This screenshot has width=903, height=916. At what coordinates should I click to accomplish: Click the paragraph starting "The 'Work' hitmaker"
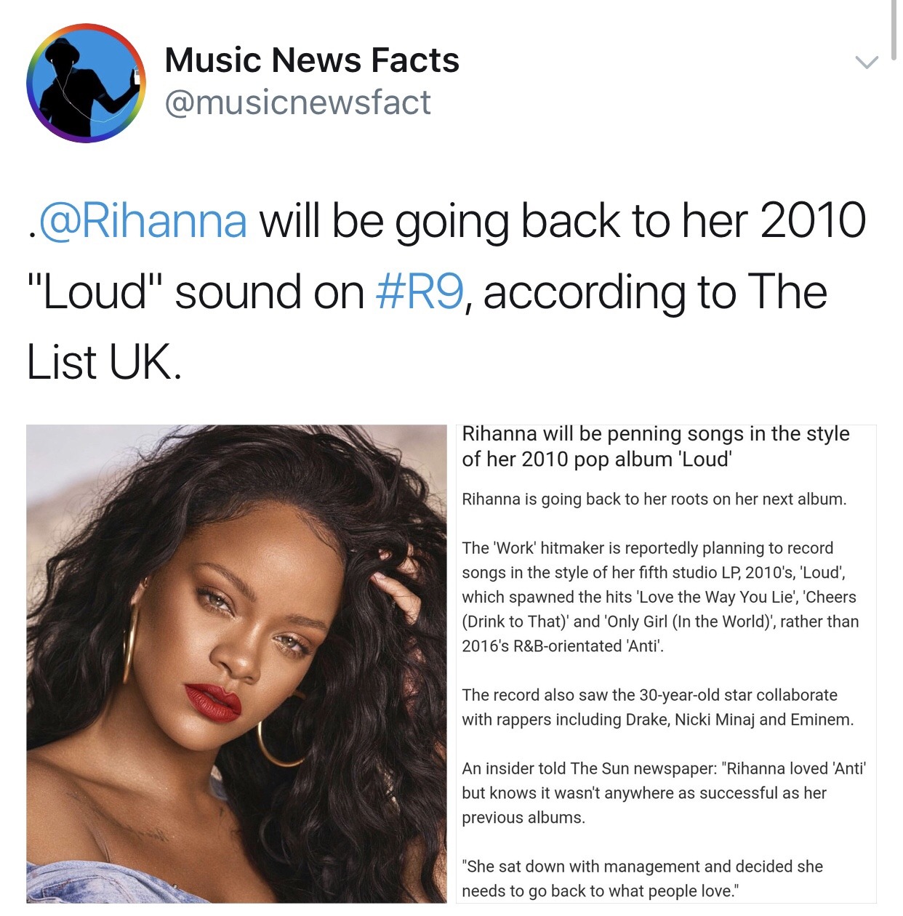coord(660,597)
